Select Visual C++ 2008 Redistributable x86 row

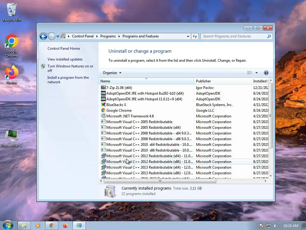pos(184,139)
